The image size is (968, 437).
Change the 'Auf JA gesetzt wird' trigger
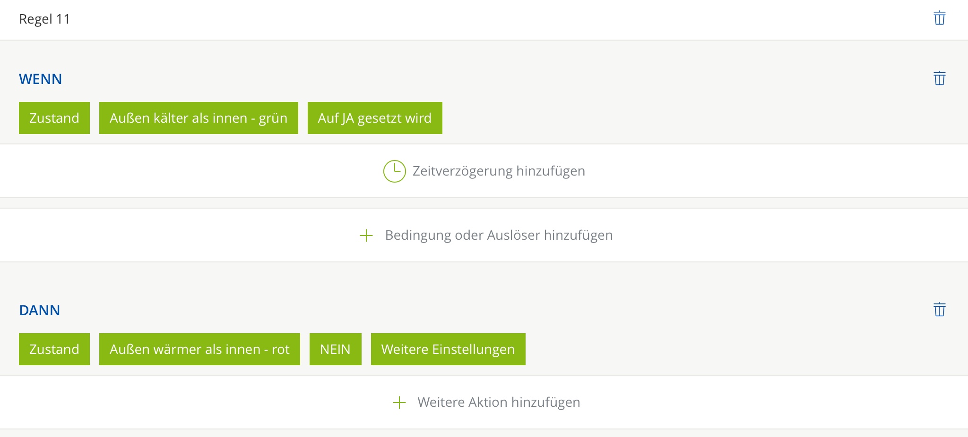pyautogui.click(x=375, y=118)
